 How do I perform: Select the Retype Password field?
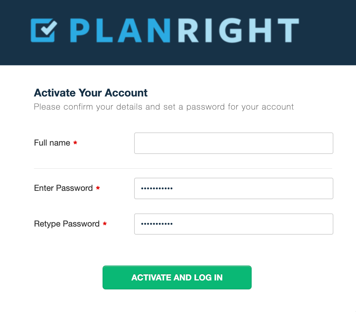click(x=233, y=224)
